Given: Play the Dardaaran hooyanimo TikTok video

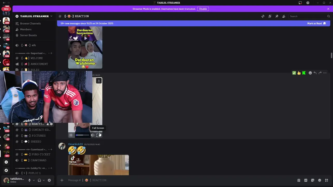Looking at the screenshot, I should click(x=85, y=38).
